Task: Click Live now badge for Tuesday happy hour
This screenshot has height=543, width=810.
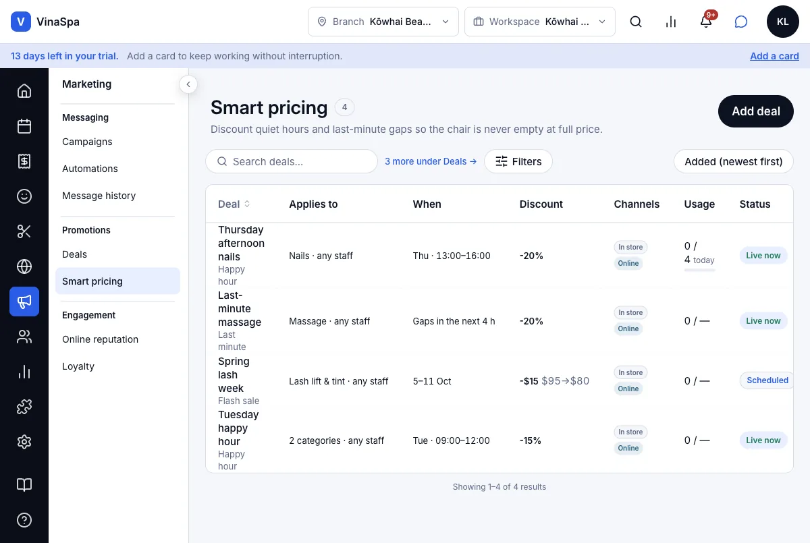Action: (x=763, y=440)
